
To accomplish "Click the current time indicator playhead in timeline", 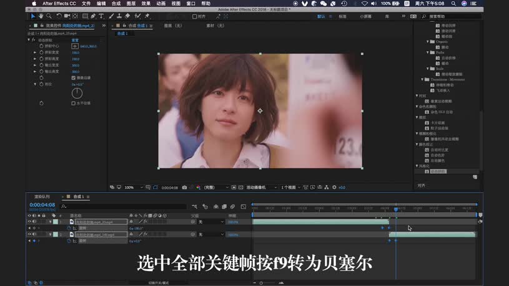I will click(x=396, y=209).
